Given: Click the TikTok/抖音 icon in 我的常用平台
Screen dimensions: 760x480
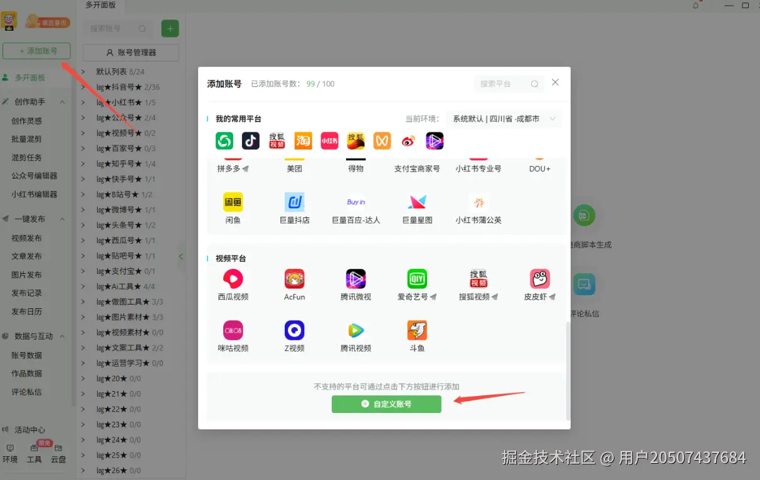Looking at the screenshot, I should pos(251,140).
